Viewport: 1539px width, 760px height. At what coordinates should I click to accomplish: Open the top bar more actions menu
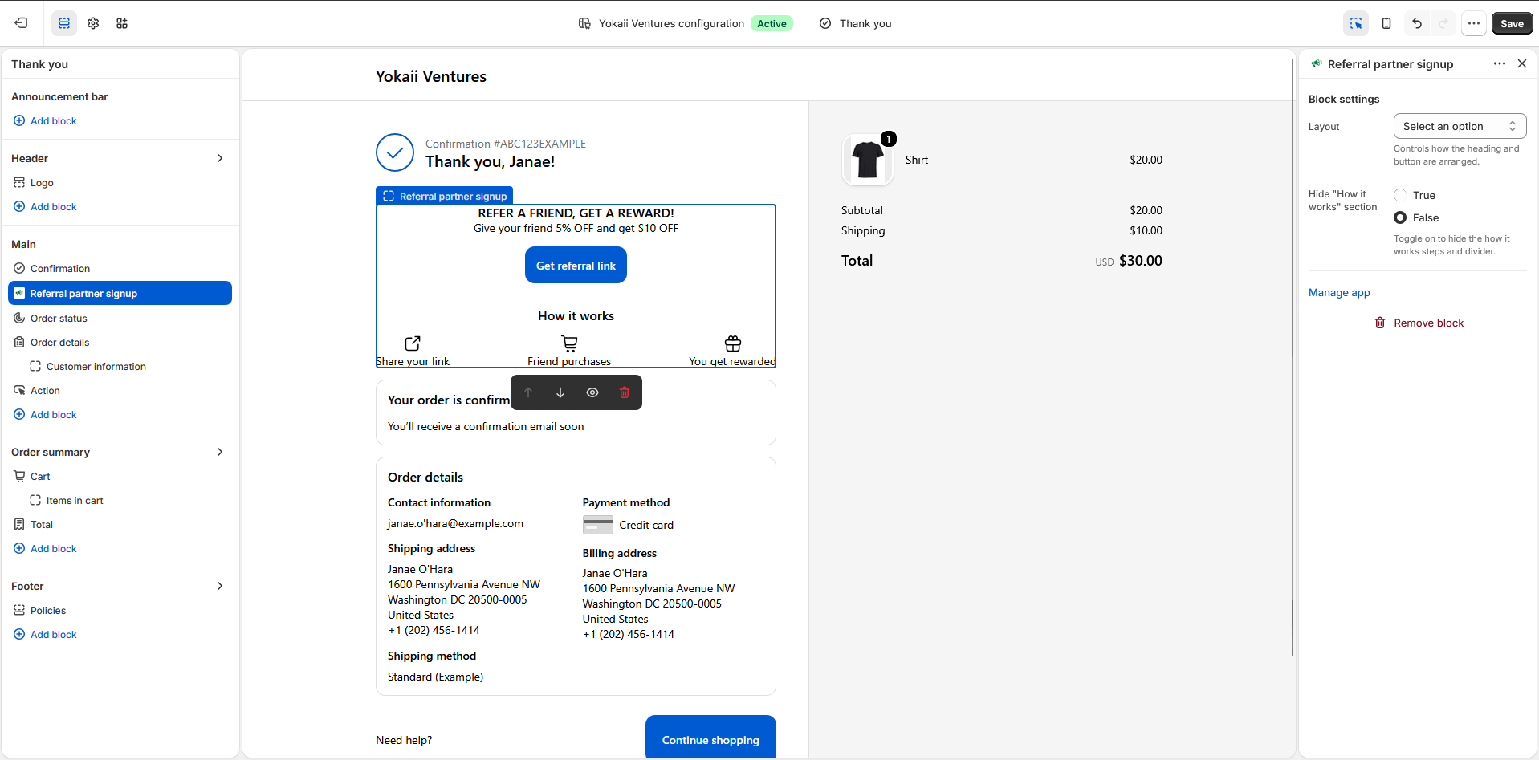(1474, 23)
